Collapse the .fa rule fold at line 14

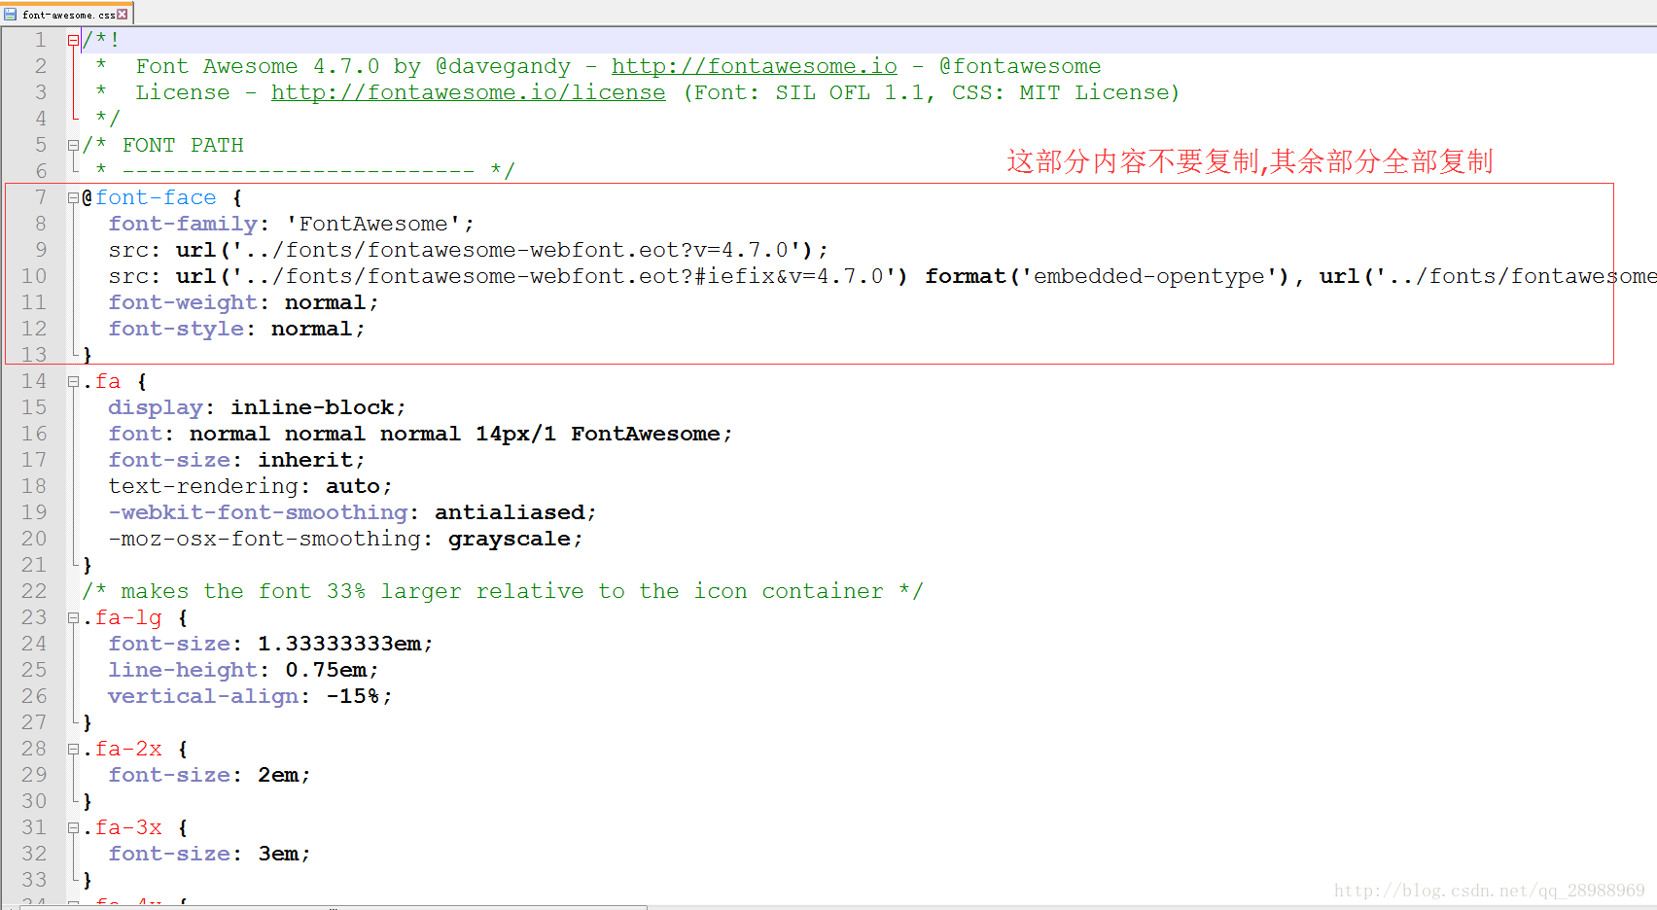[x=73, y=382]
